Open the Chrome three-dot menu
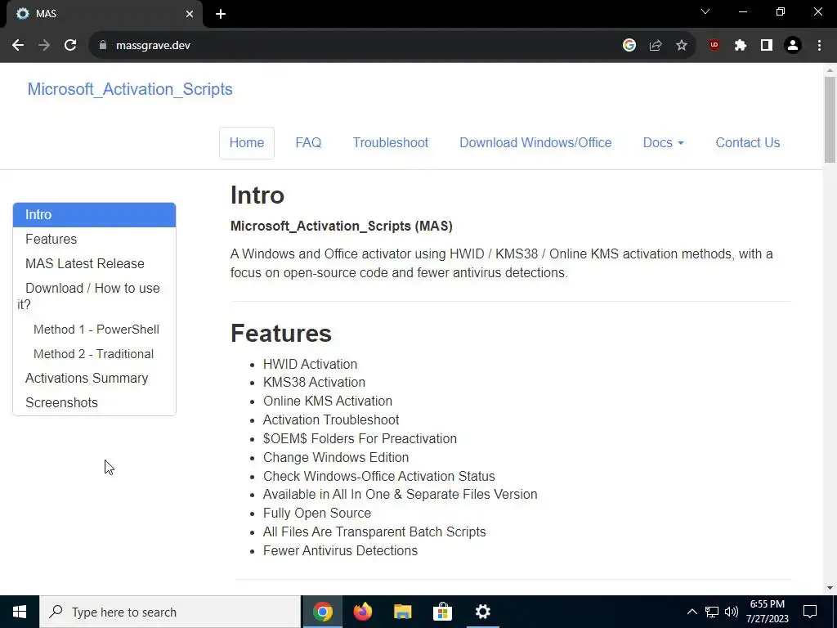 click(819, 46)
